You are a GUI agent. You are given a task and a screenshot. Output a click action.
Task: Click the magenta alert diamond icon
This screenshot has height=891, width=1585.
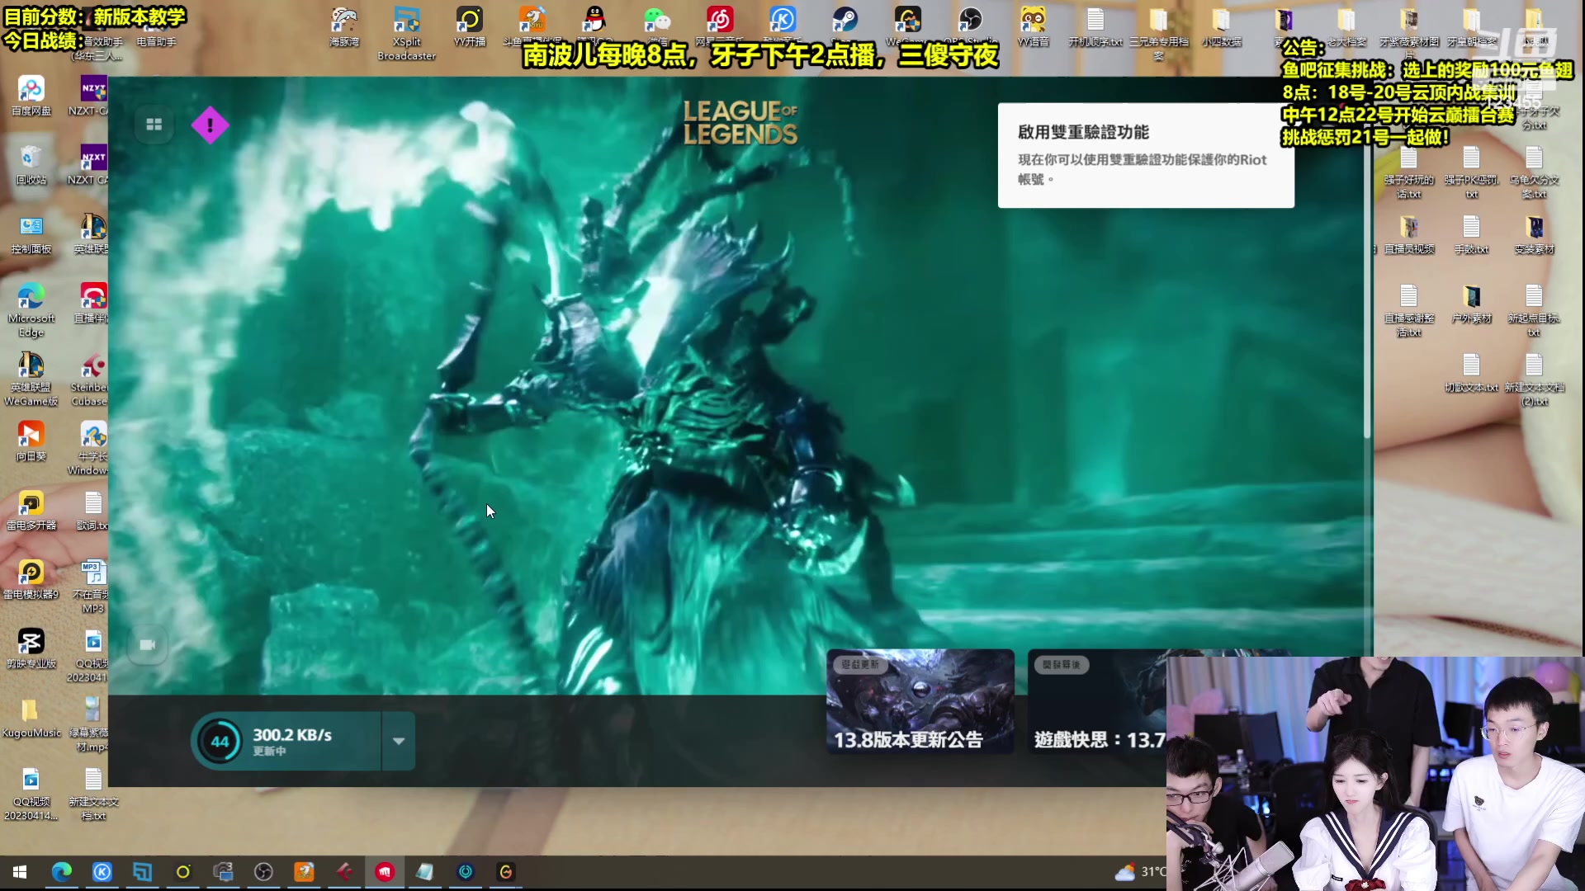210,125
